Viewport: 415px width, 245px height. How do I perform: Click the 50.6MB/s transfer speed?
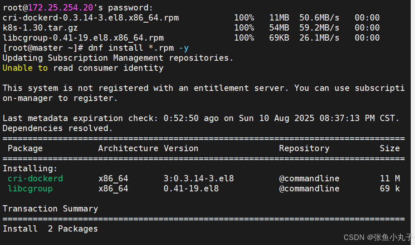click(319, 18)
